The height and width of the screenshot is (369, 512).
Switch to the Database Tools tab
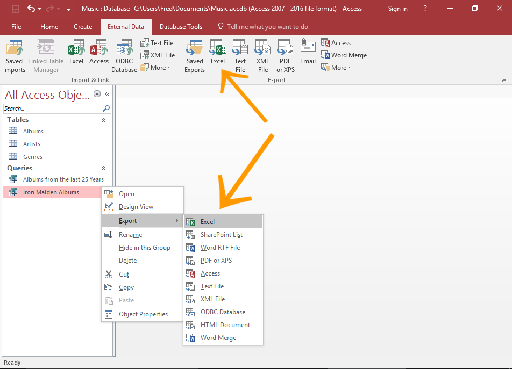pyautogui.click(x=181, y=26)
